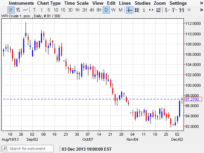Open the Studies menu
The width and height of the screenshot is (204, 153).
click(143, 3)
